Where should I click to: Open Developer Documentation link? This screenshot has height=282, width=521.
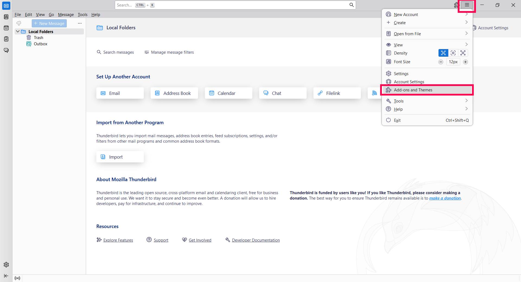point(256,240)
